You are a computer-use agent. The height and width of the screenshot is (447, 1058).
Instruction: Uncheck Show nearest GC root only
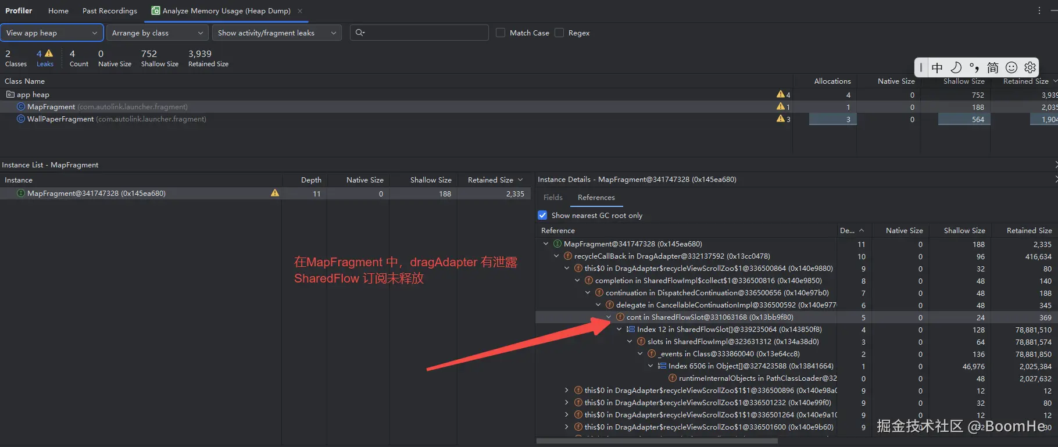[x=542, y=215]
